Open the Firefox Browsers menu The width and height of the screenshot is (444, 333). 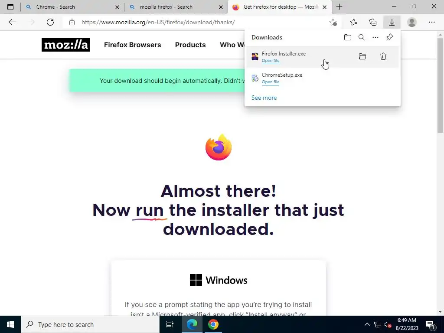(x=133, y=45)
